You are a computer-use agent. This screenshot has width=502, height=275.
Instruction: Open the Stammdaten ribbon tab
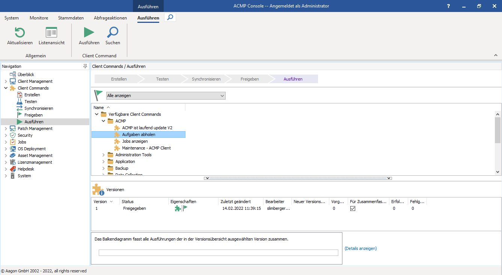71,18
